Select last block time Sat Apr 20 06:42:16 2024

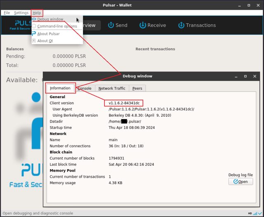coord(131,165)
